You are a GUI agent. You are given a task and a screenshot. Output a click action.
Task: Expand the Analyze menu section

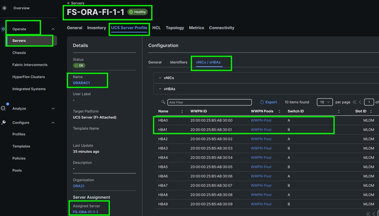53,109
